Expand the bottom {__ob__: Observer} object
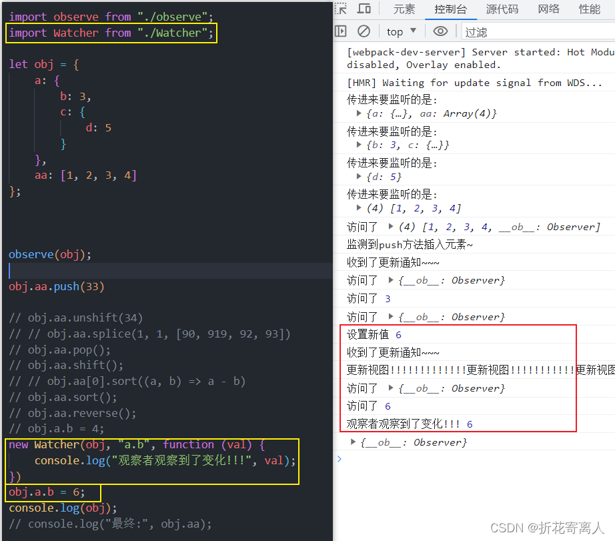 353,440
